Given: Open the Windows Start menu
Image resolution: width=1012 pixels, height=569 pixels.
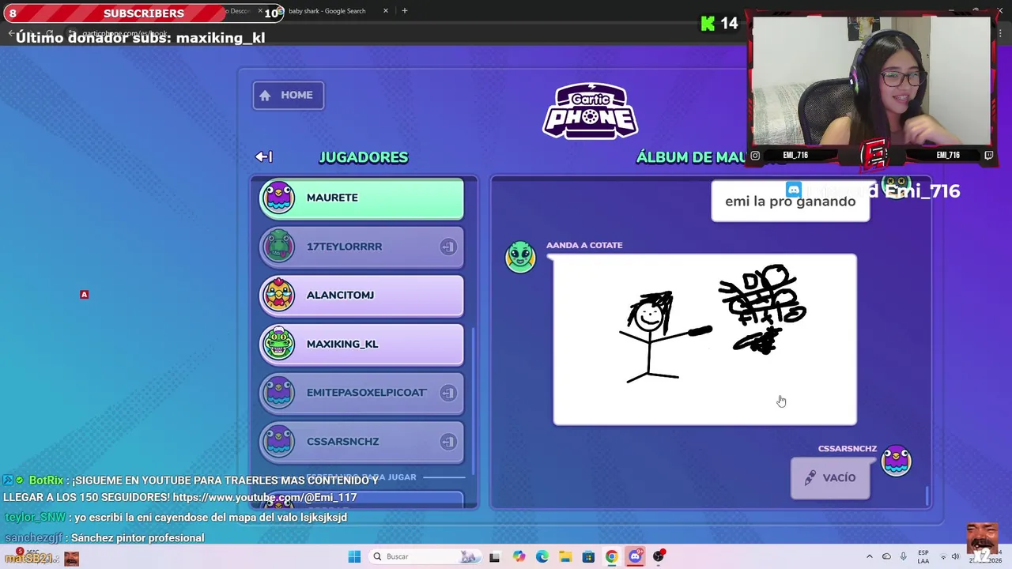Looking at the screenshot, I should tap(354, 556).
